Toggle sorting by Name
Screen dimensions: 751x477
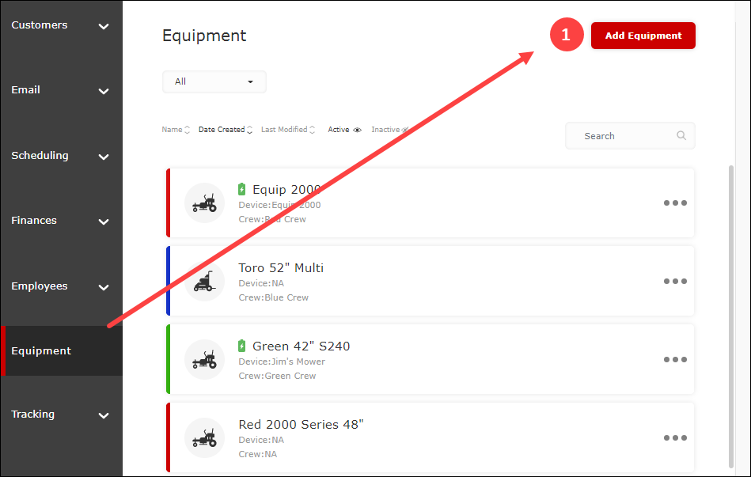(x=175, y=129)
